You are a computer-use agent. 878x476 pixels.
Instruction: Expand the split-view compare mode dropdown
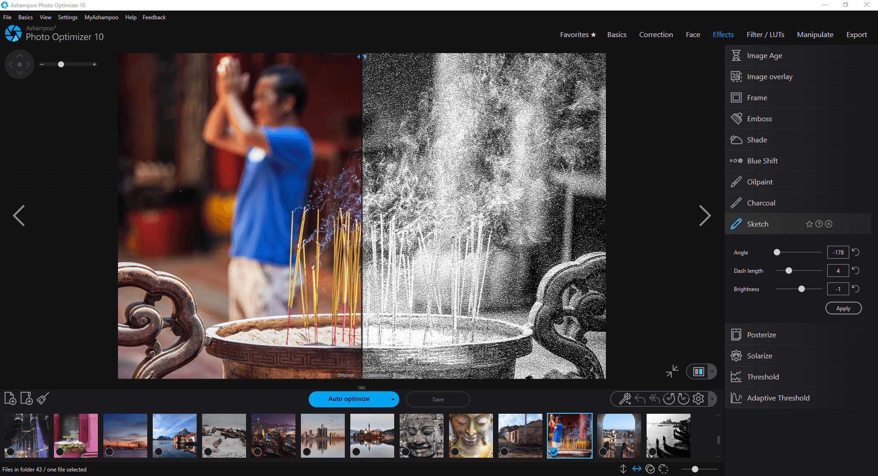(712, 371)
